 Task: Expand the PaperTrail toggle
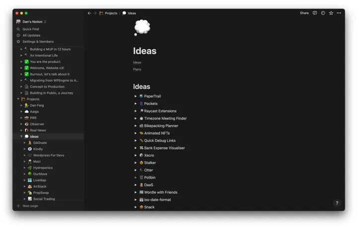click(135, 96)
